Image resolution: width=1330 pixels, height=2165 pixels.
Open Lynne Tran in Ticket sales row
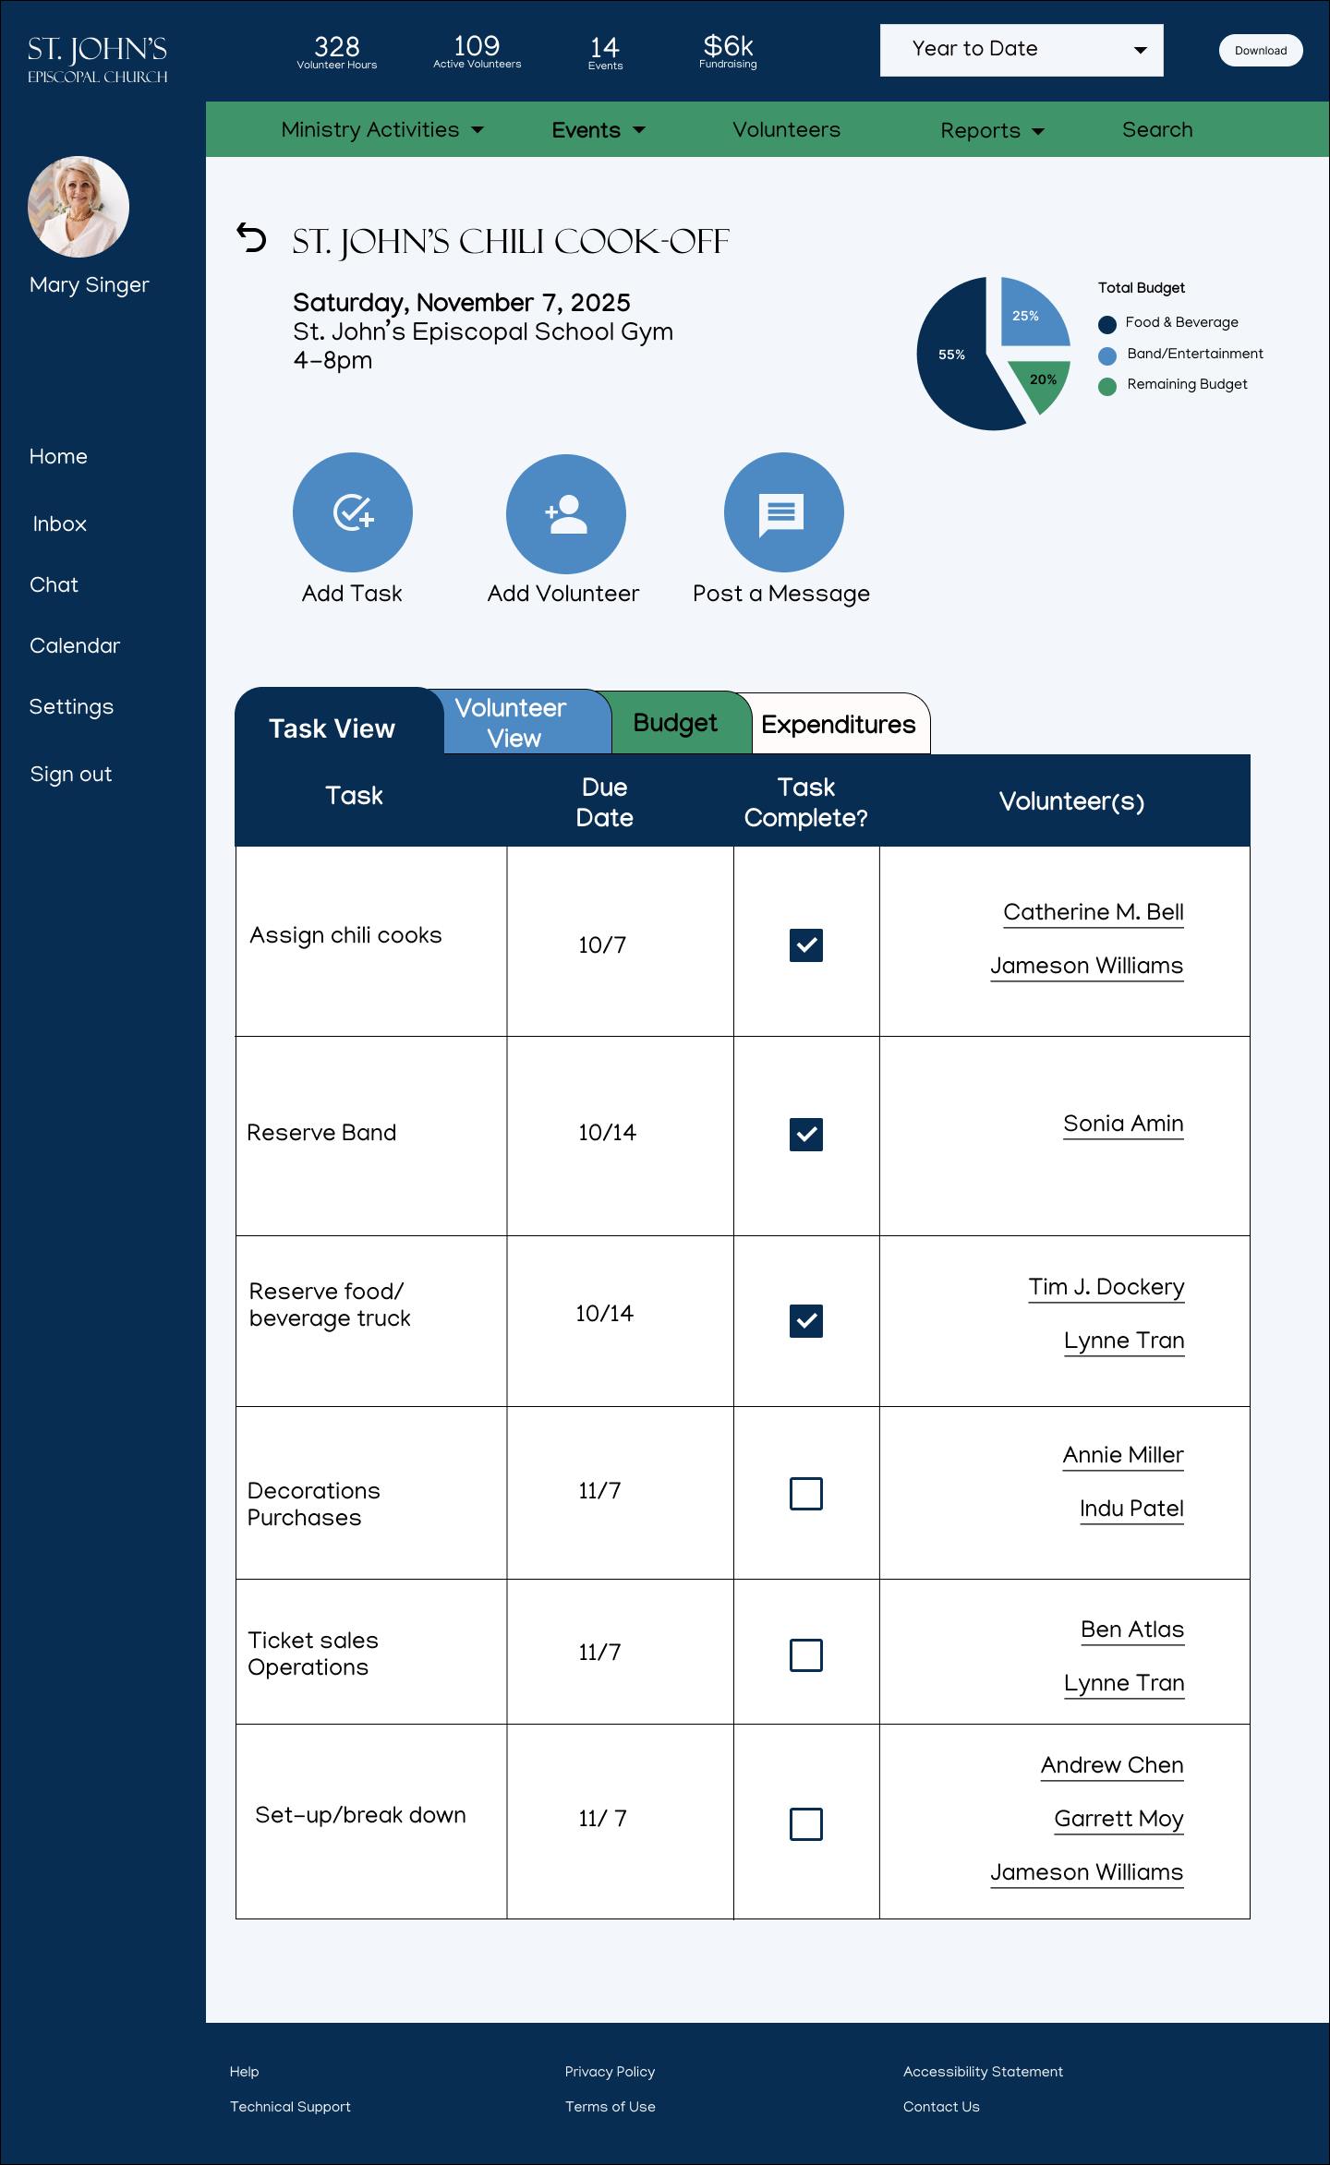click(1124, 1683)
